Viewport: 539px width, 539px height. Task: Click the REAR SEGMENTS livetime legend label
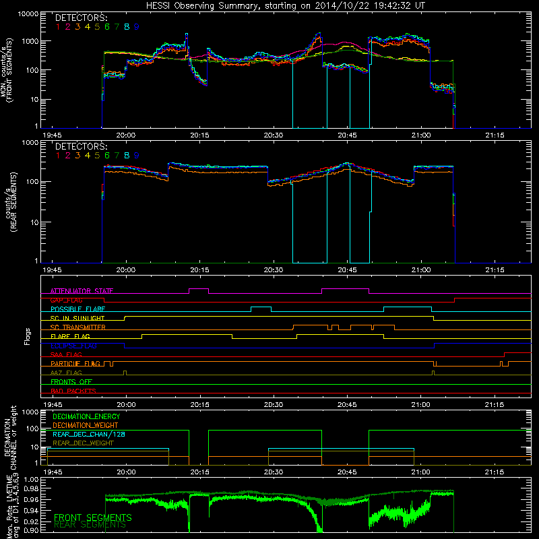pyautogui.click(x=90, y=525)
